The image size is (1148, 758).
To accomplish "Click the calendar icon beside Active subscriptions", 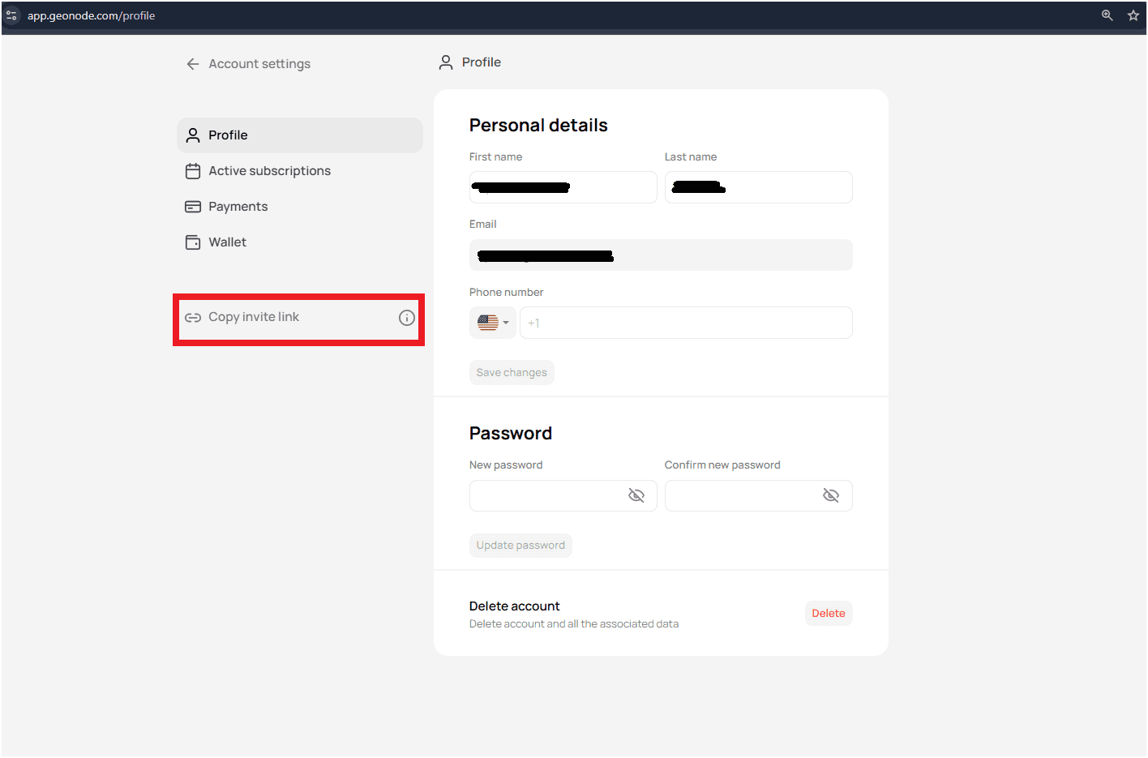I will pos(192,170).
